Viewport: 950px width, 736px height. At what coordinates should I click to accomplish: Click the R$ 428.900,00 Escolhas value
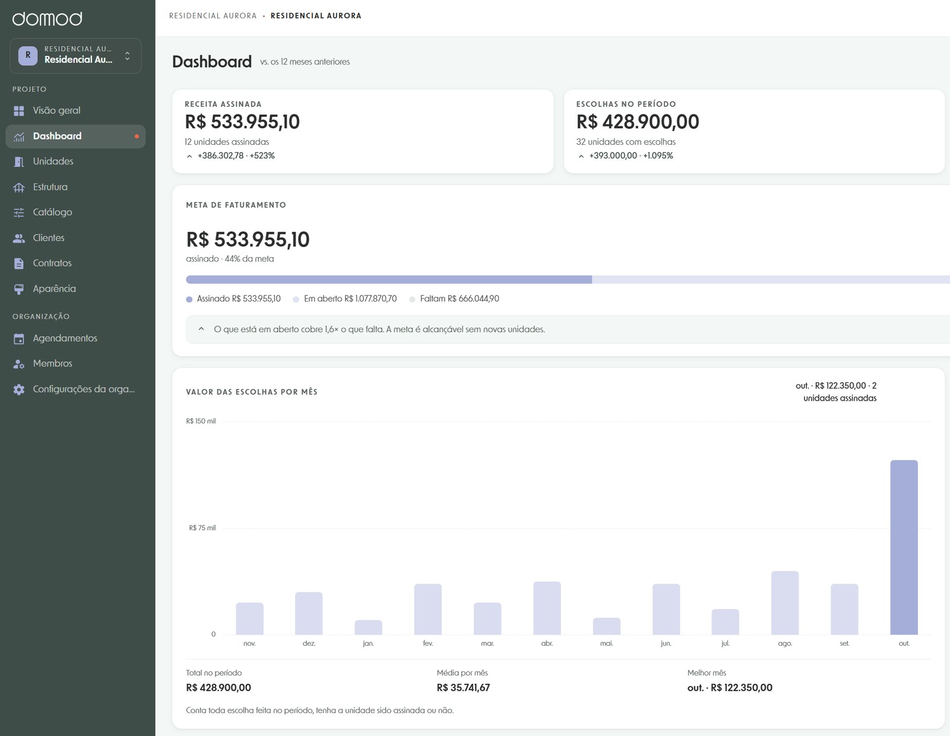coord(638,122)
